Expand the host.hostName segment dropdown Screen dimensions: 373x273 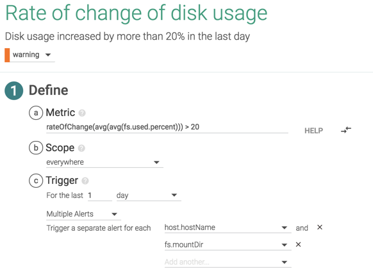[x=228, y=227]
